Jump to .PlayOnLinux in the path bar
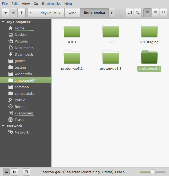 coord(49,13)
